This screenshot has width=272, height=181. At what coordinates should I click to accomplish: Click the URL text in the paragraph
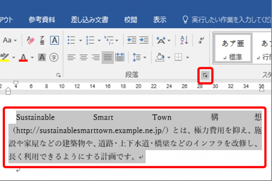90,131
